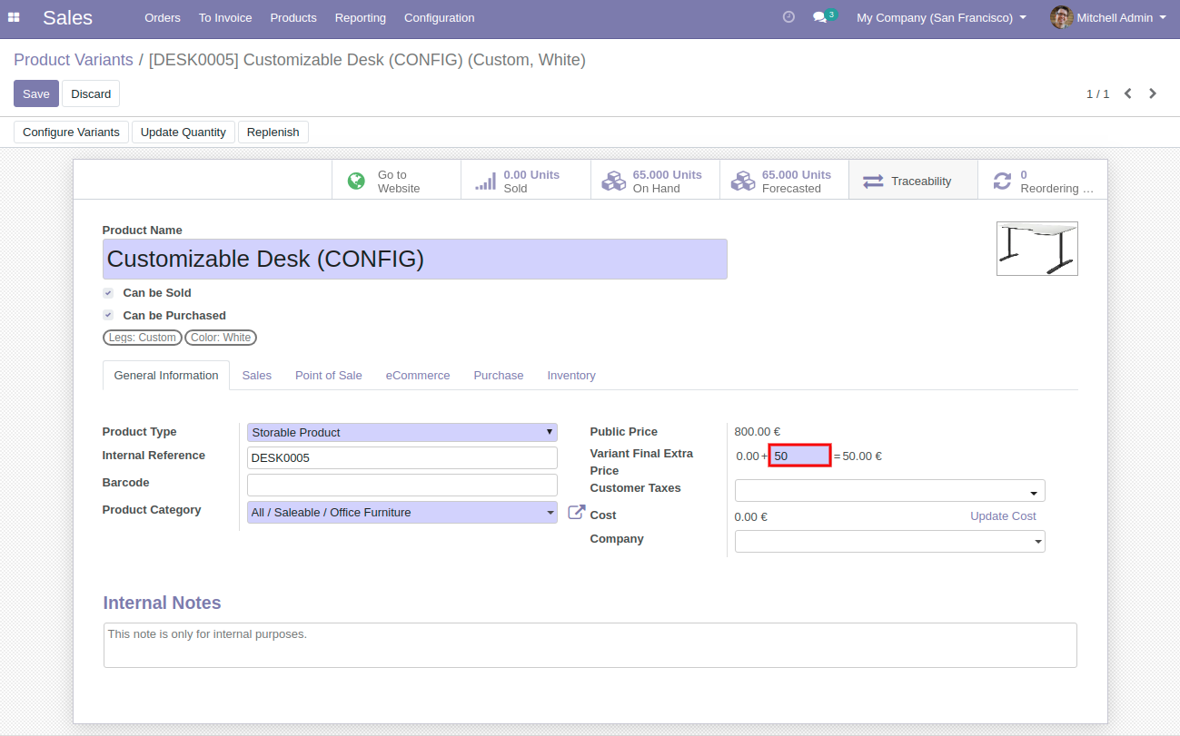The image size is (1180, 736).
Task: Click the Save button
Action: (x=36, y=93)
